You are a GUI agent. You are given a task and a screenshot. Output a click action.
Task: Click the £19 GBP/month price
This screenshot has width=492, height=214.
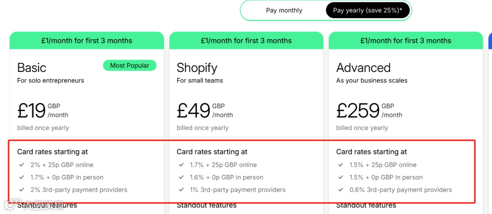[43, 111]
